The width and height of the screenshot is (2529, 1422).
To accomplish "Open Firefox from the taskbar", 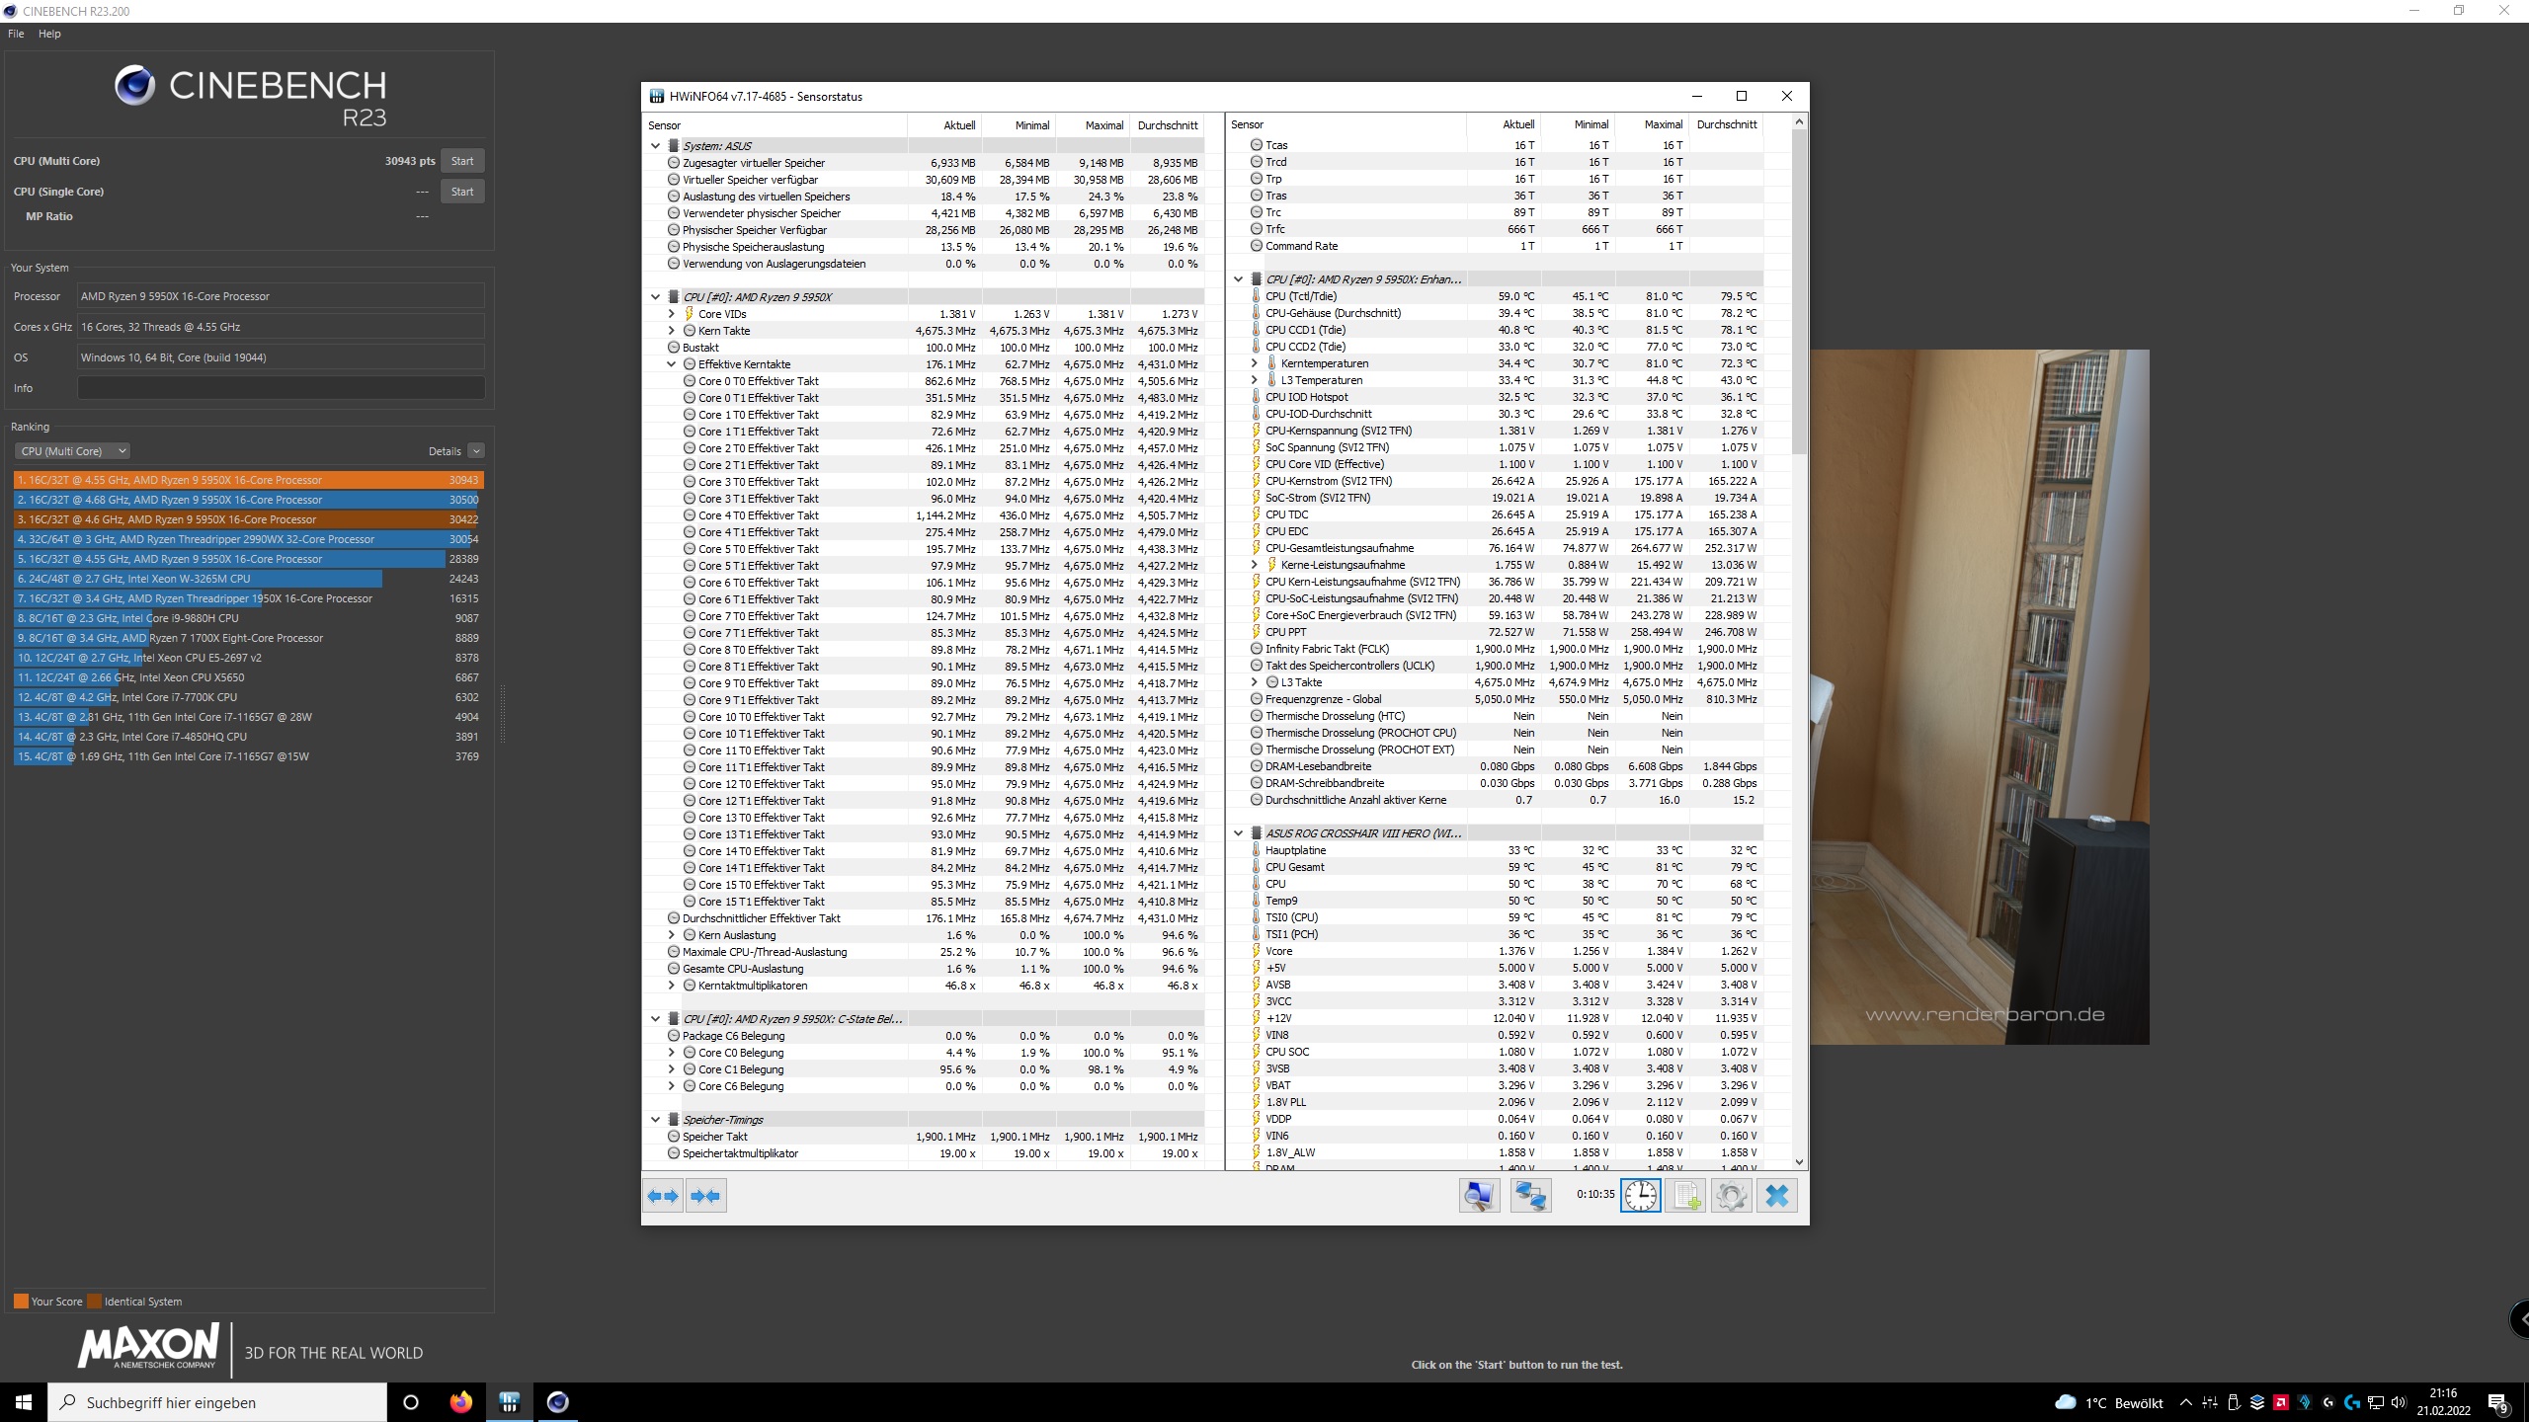I will [460, 1402].
